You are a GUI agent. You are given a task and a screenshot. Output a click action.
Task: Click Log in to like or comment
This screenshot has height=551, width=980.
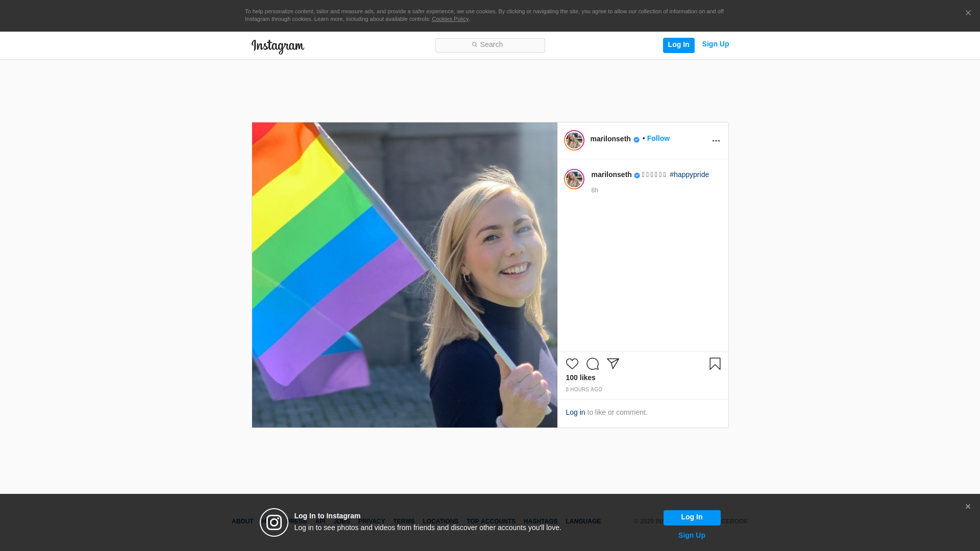[x=575, y=412]
